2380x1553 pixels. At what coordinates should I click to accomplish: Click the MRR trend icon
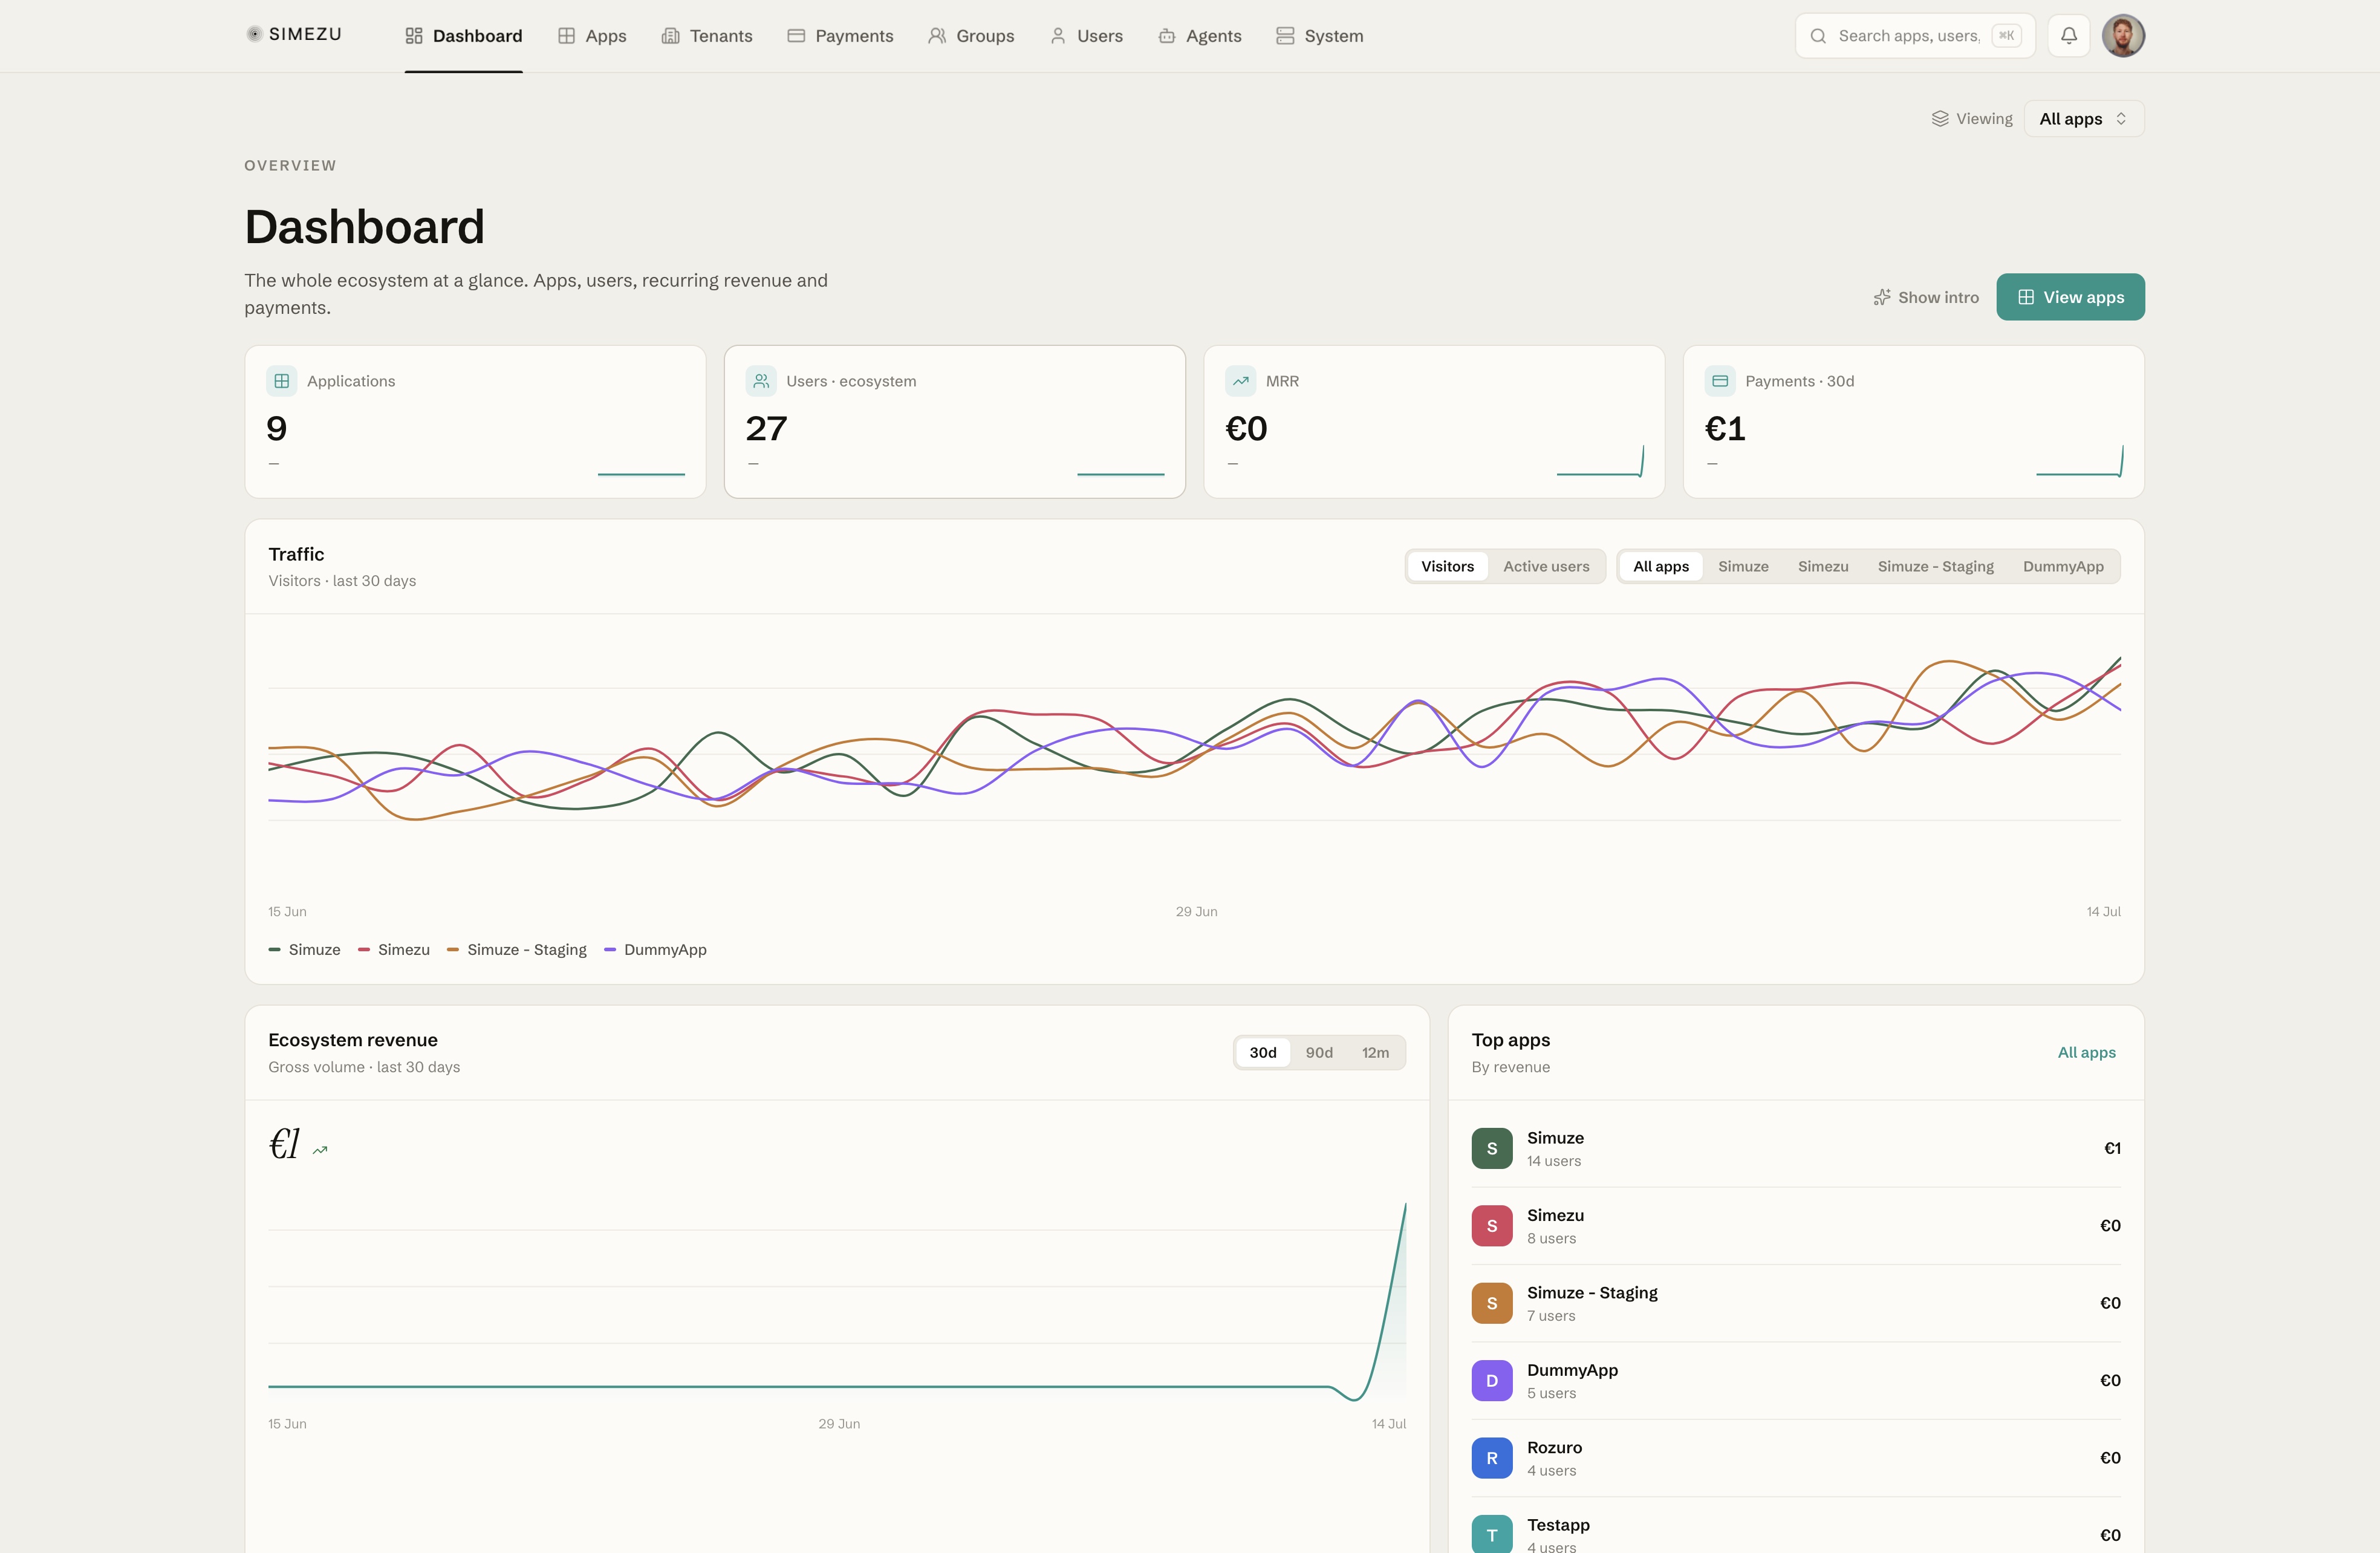(x=1241, y=381)
